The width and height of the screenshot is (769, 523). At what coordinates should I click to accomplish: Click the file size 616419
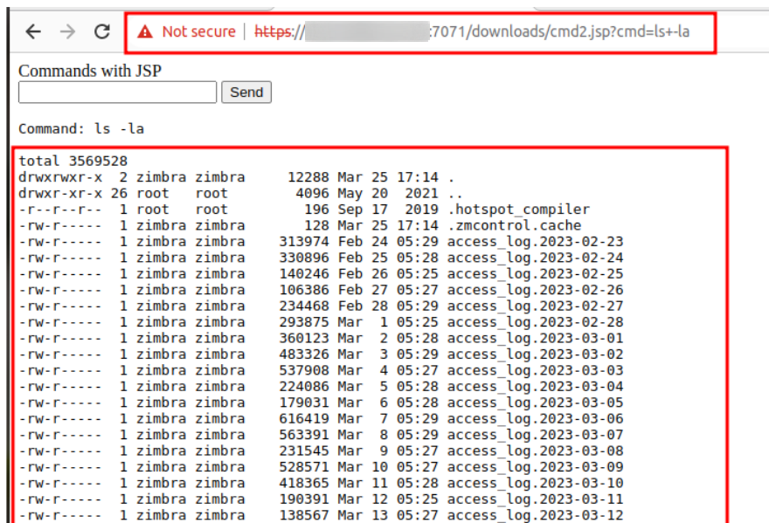(304, 418)
